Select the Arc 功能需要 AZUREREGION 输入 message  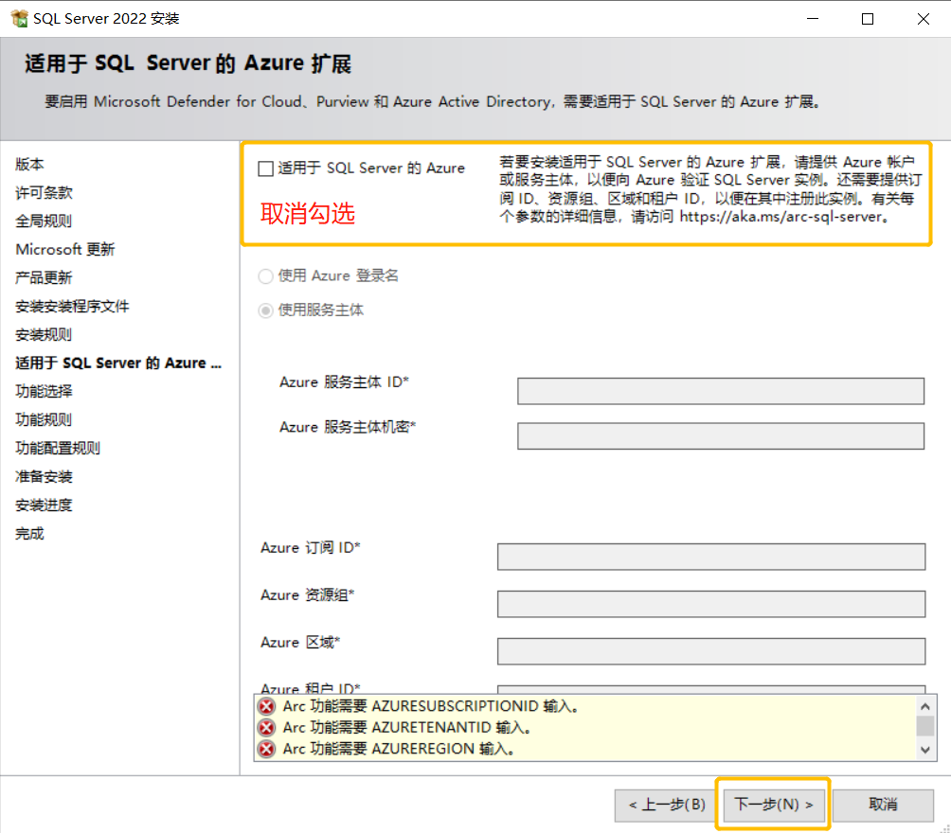pos(399,750)
